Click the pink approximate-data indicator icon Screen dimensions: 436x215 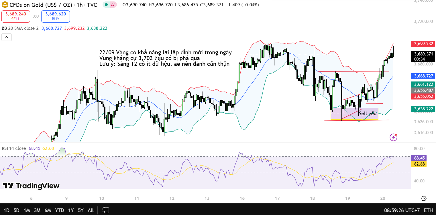(x=113, y=5)
